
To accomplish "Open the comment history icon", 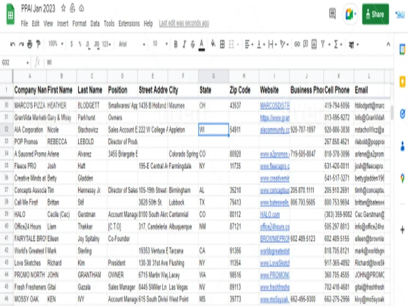I will [332, 14].
